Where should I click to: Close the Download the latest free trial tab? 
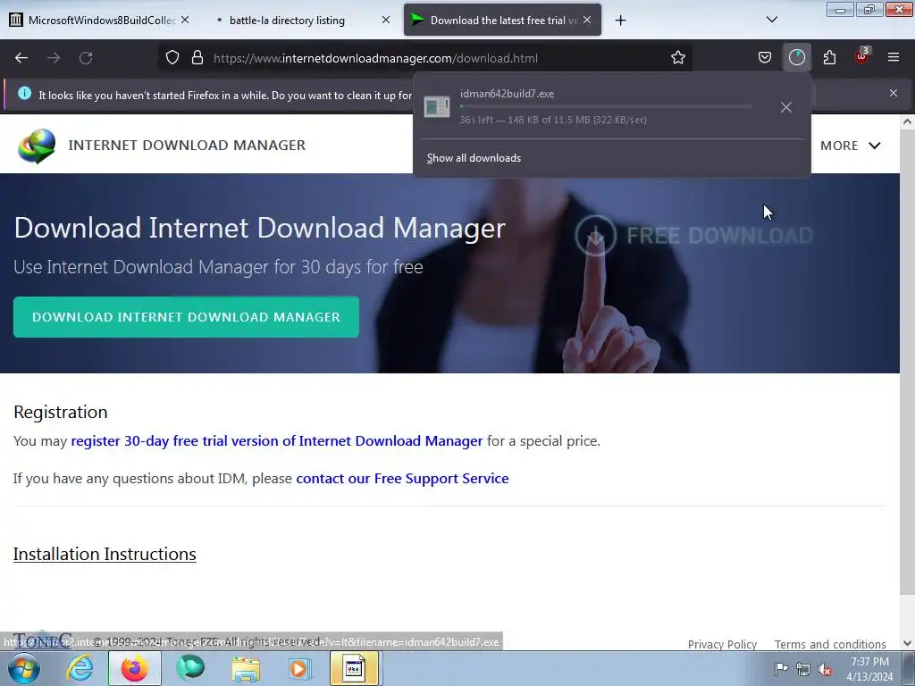[587, 20]
